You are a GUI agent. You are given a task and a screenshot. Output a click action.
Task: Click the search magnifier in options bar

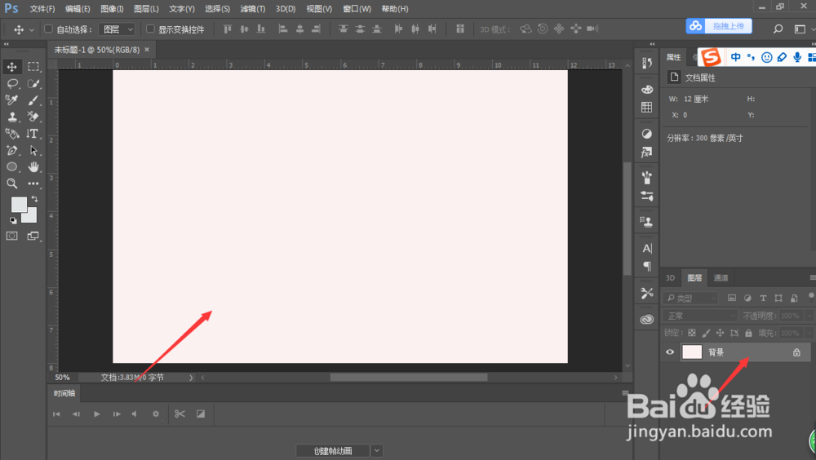tap(778, 29)
